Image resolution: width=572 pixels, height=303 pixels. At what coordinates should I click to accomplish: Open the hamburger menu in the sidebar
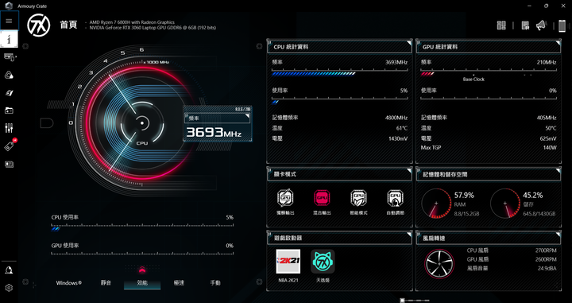point(9,21)
